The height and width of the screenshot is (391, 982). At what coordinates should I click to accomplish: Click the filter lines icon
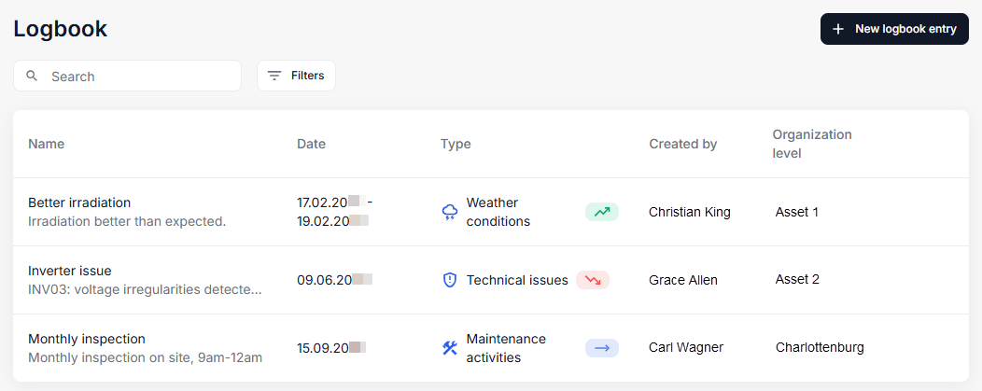coord(274,76)
